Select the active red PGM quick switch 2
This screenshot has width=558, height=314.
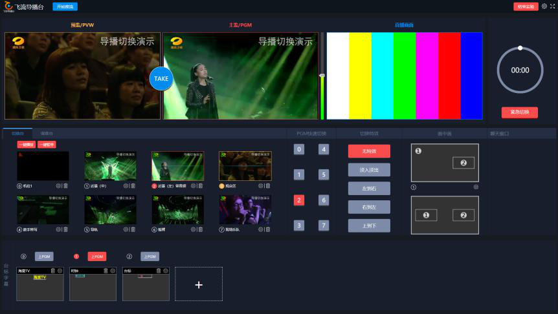[299, 200]
